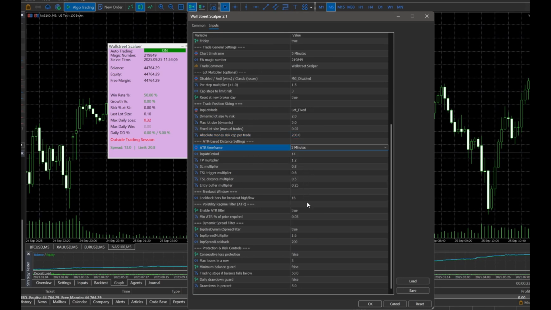
Task: Switch chart to candlesticks icon
Action: point(140,7)
